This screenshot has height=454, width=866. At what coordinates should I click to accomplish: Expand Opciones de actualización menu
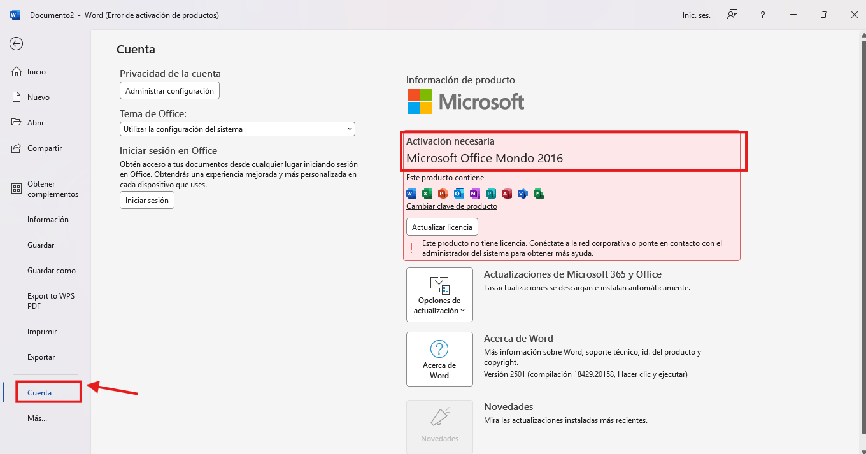pyautogui.click(x=439, y=295)
